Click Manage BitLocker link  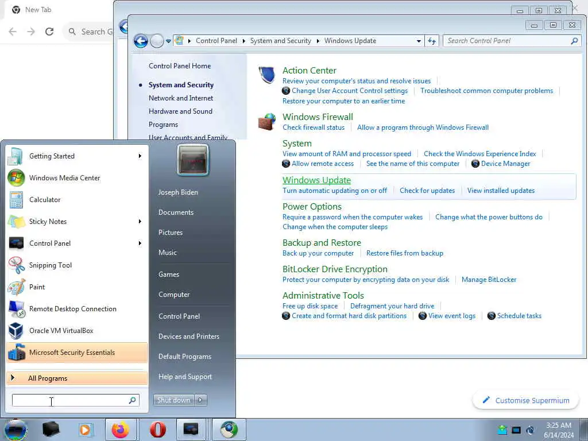click(489, 280)
